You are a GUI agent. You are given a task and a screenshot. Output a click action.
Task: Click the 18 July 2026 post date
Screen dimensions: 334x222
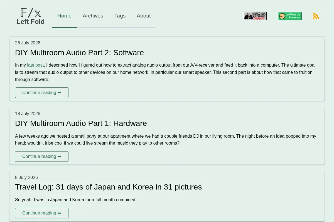click(x=28, y=114)
